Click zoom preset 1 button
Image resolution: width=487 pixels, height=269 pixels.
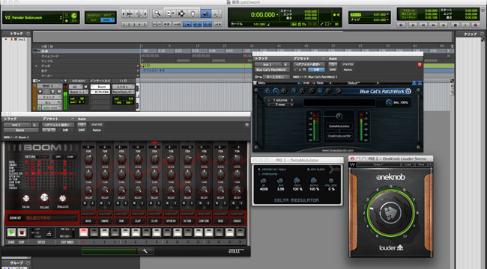pyautogui.click(x=124, y=24)
